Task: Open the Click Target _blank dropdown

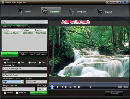Action: coord(45,89)
